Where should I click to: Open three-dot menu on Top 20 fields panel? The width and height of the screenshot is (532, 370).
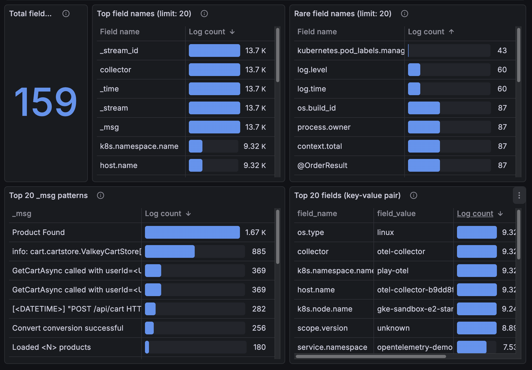519,195
